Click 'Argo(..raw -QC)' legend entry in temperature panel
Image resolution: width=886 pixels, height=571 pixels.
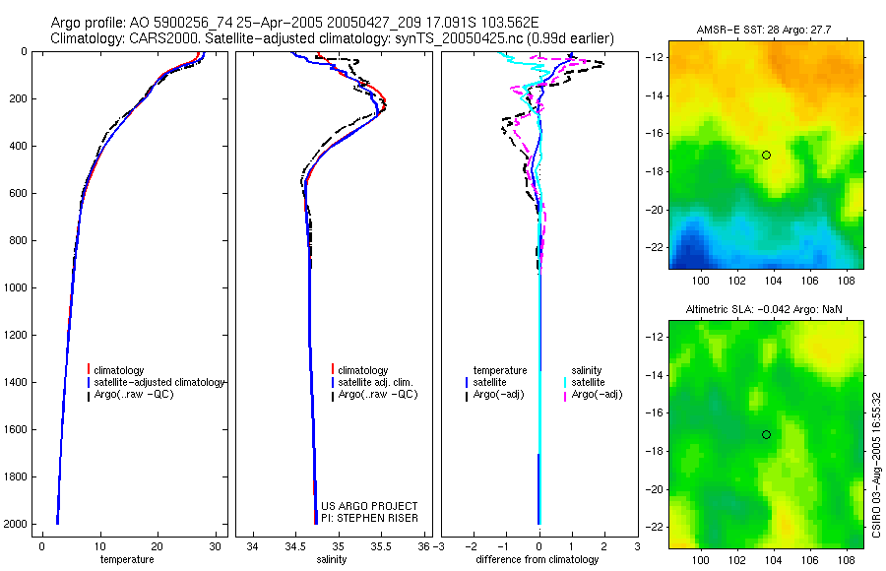click(x=133, y=394)
